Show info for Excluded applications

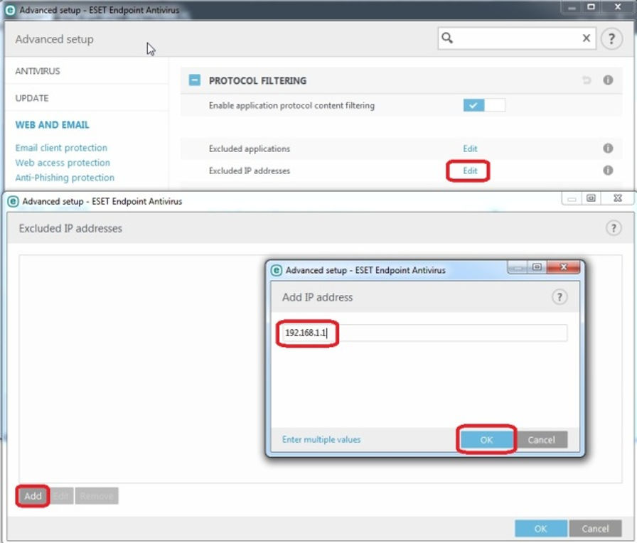[608, 149]
